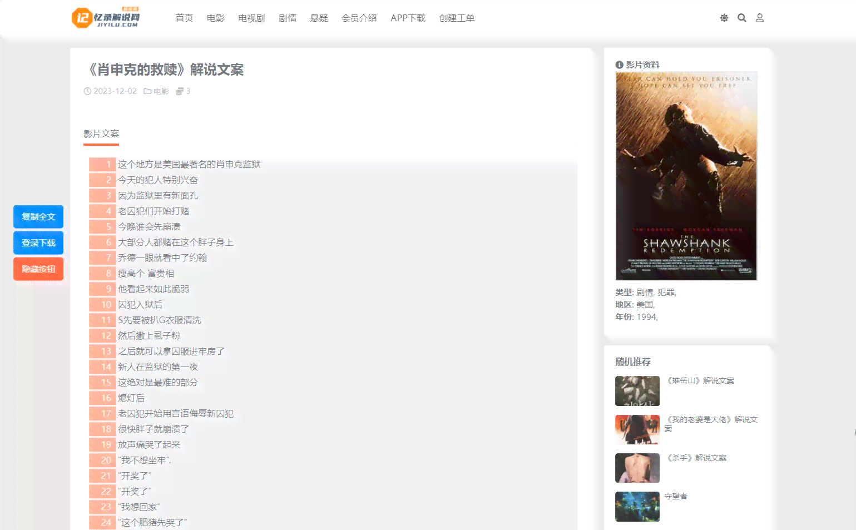This screenshot has height=530, width=856.
Task: Click line 14 新人在监狱的第一夜
Action: 158,366
